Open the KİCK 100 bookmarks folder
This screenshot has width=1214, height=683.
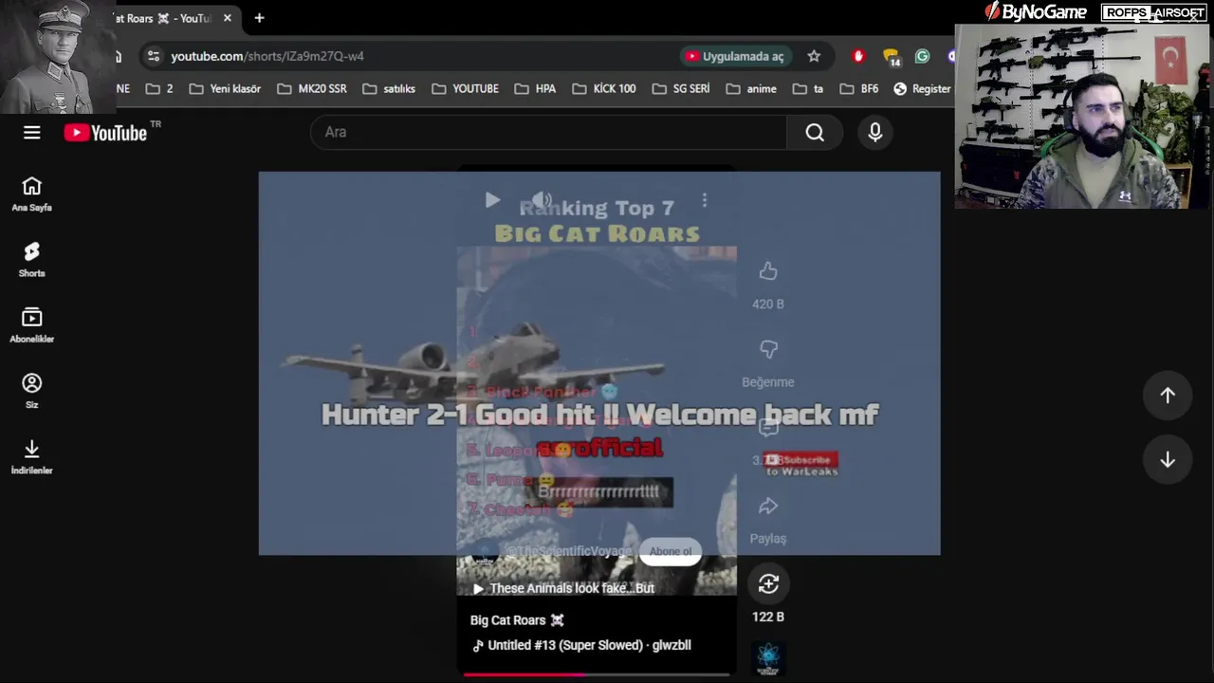604,88
